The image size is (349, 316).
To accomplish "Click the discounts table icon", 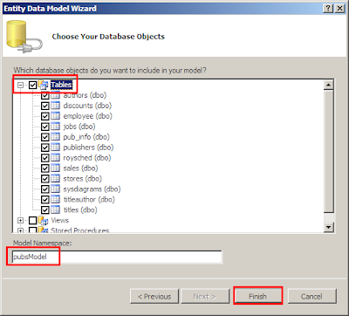I will [56, 106].
